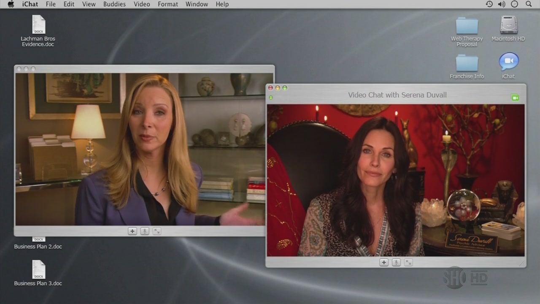
Task: Open the Buddies menu
Action: (114, 4)
